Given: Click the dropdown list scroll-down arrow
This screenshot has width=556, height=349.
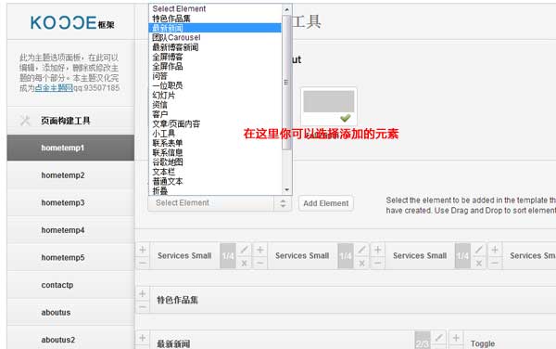Looking at the screenshot, I should tap(287, 190).
